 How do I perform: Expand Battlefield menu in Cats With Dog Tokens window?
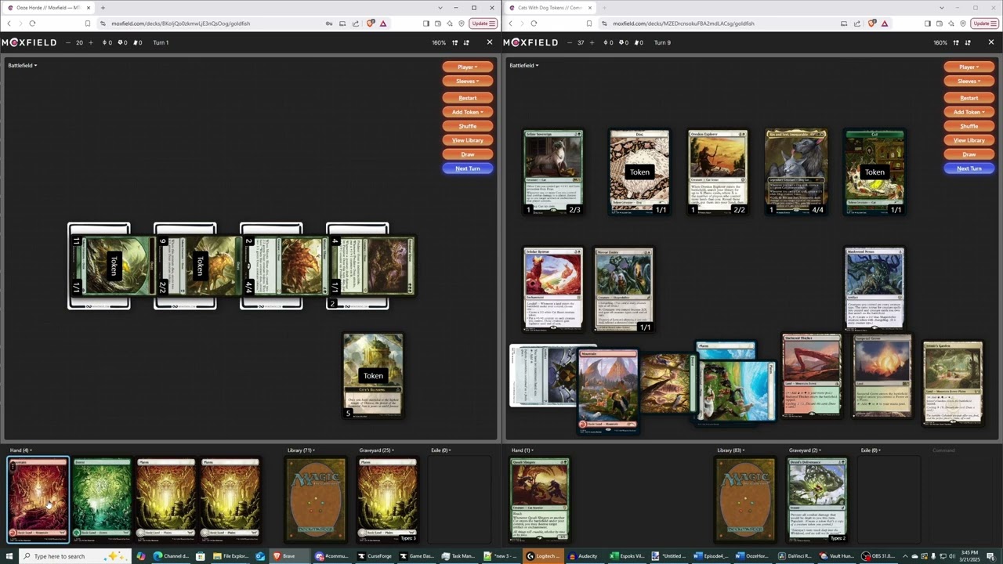point(524,65)
